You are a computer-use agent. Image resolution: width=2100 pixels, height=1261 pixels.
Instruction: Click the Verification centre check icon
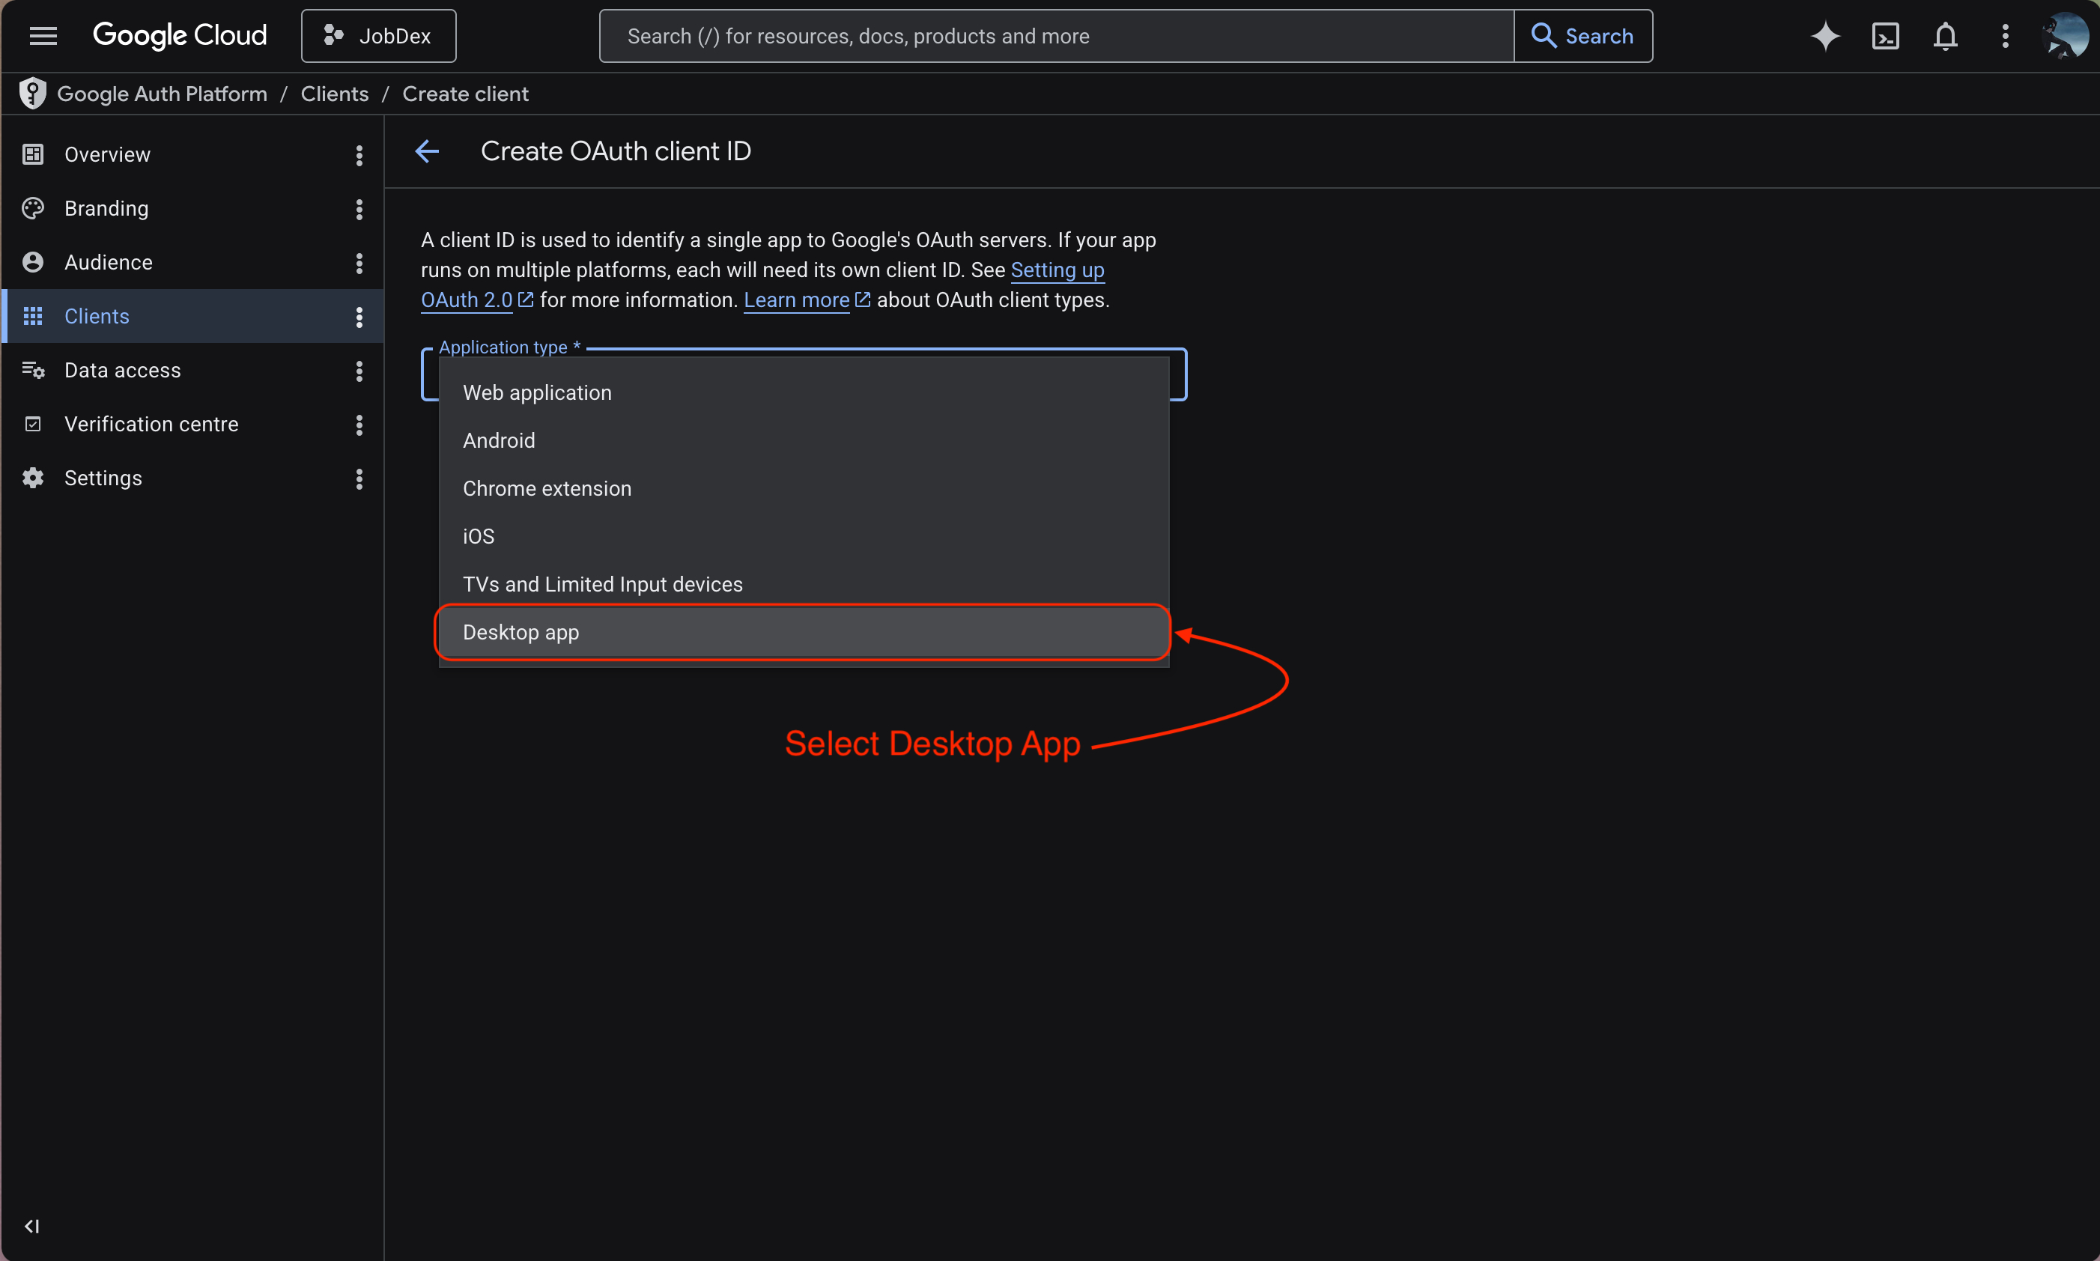coord(32,424)
